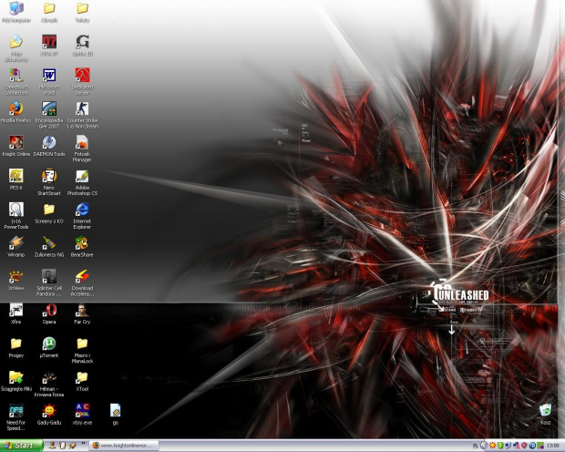This screenshot has height=452, width=565.
Task: Launch the Xfire shortcut
Action: (x=16, y=314)
